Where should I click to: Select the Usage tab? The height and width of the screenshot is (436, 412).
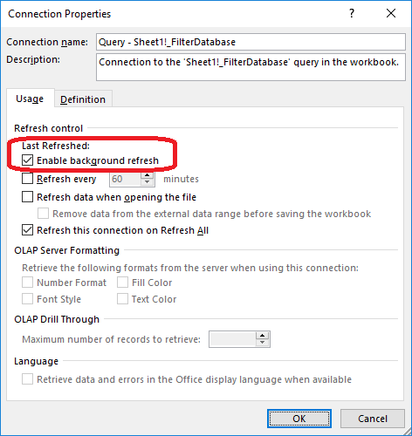(x=30, y=99)
